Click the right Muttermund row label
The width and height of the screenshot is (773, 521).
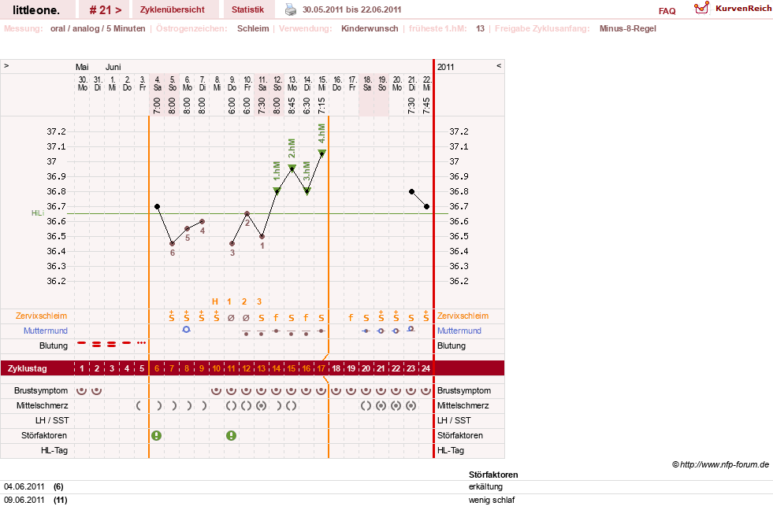pyautogui.click(x=459, y=331)
